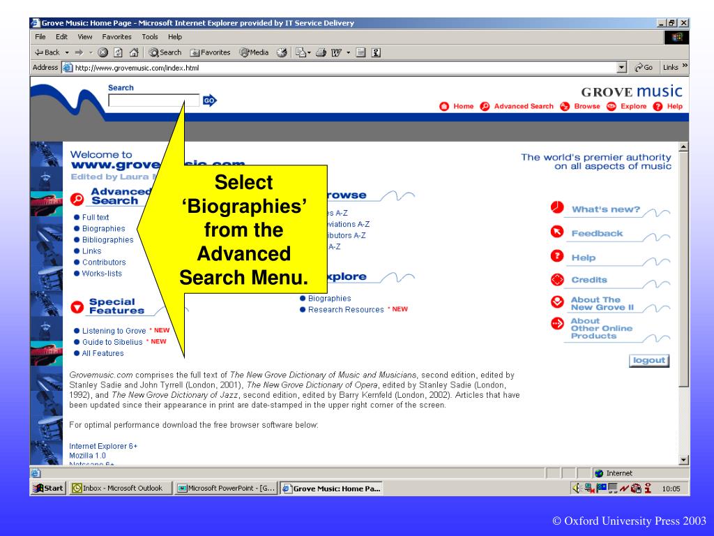The image size is (714, 536).
Task: Click the red Special Features icon
Action: coord(77,307)
